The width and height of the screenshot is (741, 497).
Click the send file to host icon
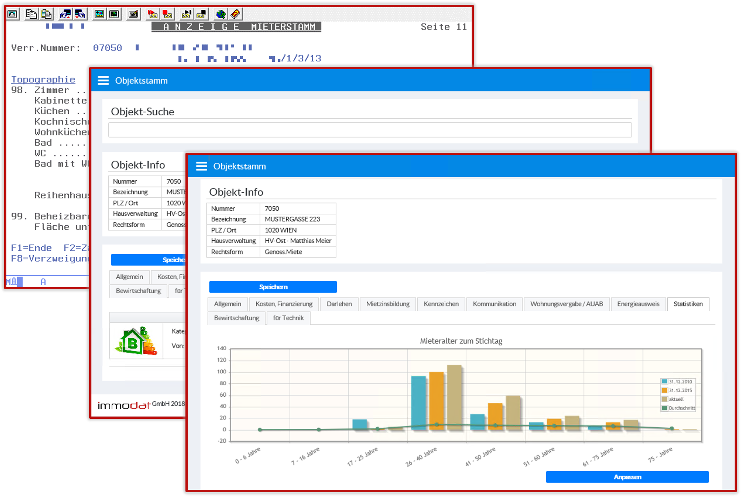(x=65, y=14)
